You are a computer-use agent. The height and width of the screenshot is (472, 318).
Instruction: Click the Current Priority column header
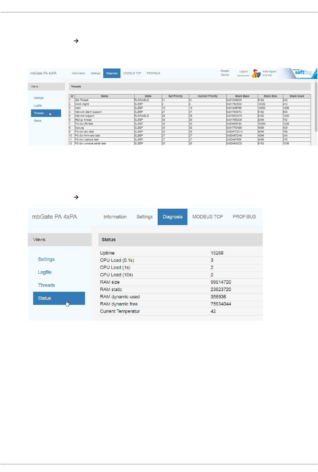[208, 96]
